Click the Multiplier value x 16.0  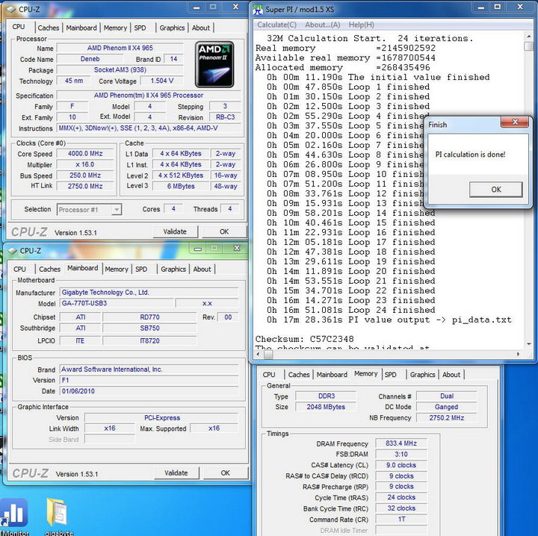click(85, 164)
